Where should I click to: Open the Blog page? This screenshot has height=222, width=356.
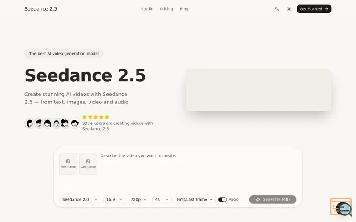[x=184, y=9]
